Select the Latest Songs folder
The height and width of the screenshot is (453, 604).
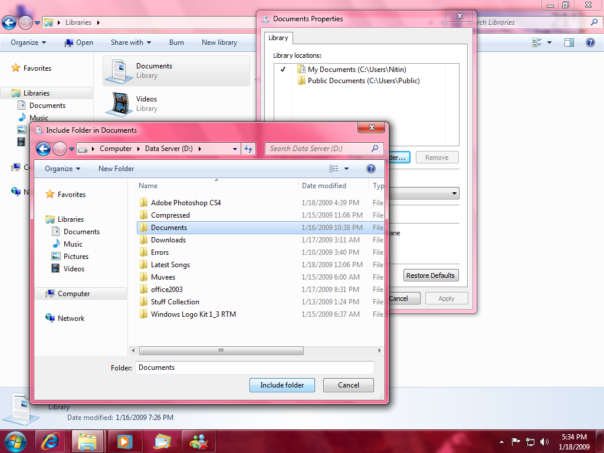pos(170,265)
